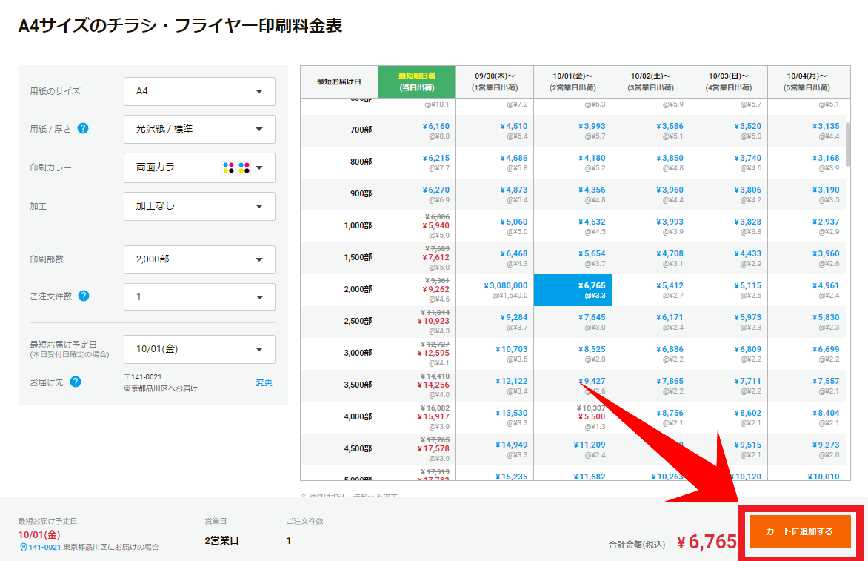
Task: Expand the 光沢紙 / 標準 paper dropdown
Action: 199,129
